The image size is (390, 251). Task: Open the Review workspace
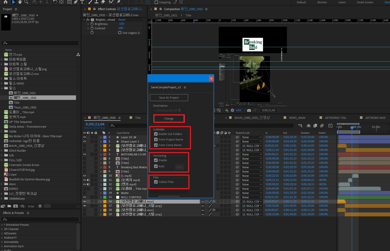(322, 2)
